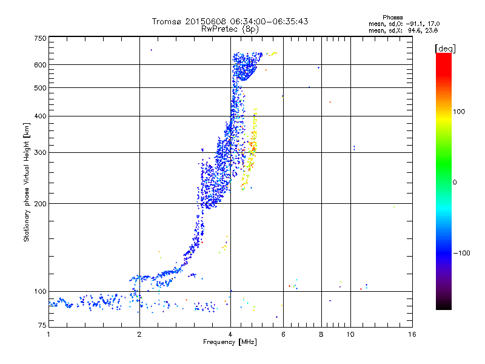Viewport: 485px width, 364px height.
Task: Click the colorbar tick label '-100'
Action: (461, 253)
